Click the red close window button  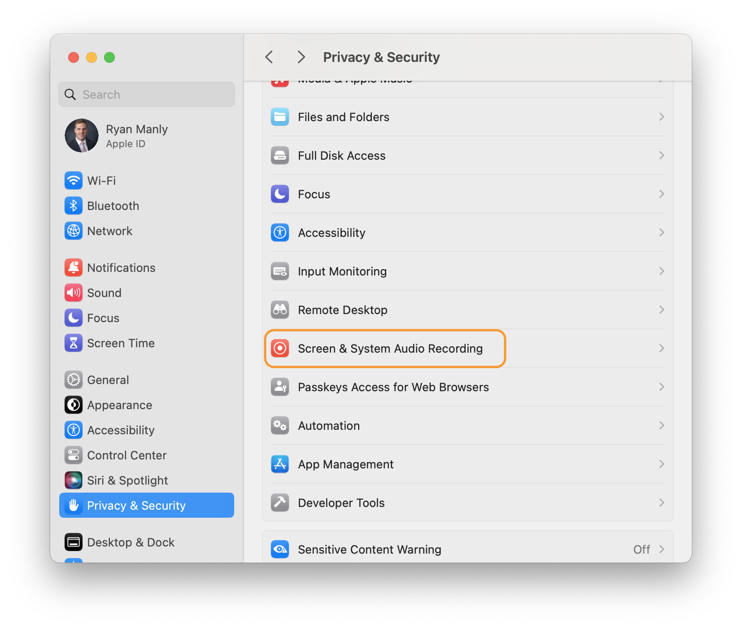[74, 57]
